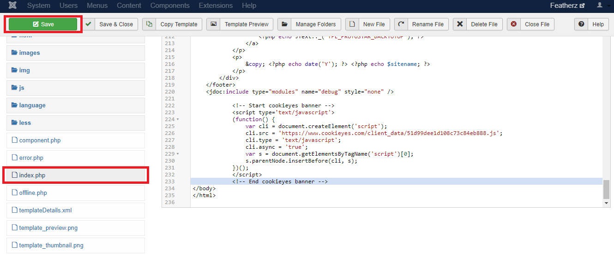614x269 pixels.
Task: Open template_preview.png in the file tree
Action: 76,228
